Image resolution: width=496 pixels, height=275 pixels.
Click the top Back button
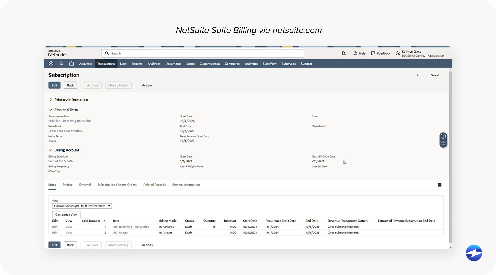tap(70, 85)
